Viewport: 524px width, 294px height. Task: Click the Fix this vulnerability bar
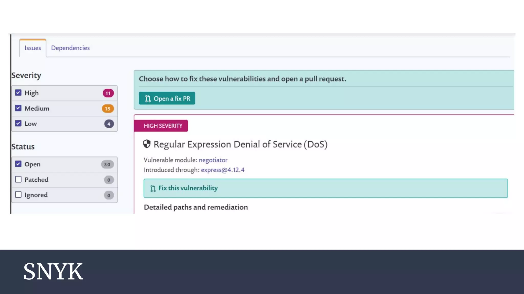[x=326, y=188]
